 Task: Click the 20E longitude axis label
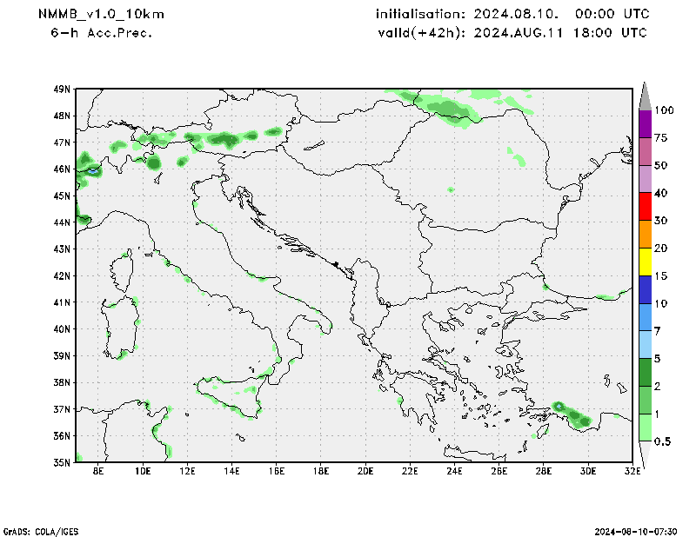click(x=365, y=471)
